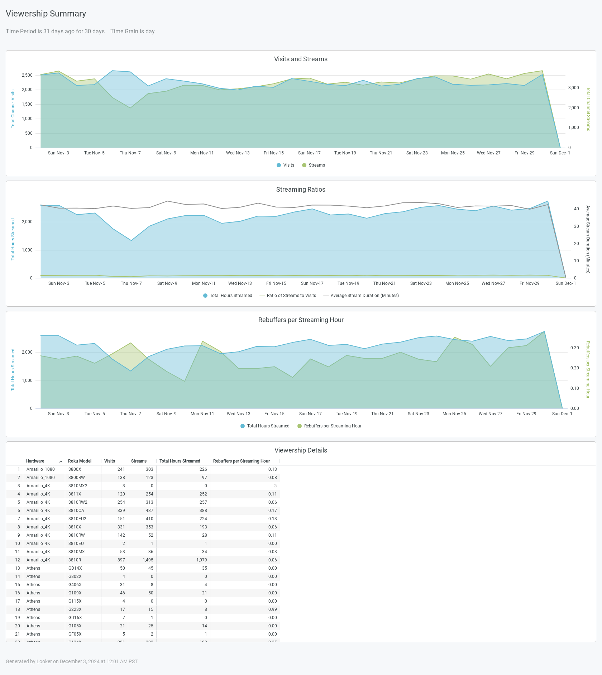Select the Streaming Ratios chart title
This screenshot has width=602, height=675.
(x=301, y=190)
